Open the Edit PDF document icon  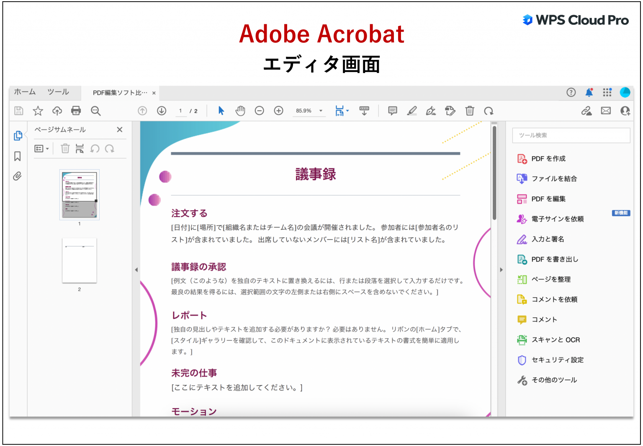pos(450,111)
